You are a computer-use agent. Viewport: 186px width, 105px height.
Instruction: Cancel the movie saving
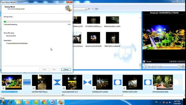[x=66, y=69]
